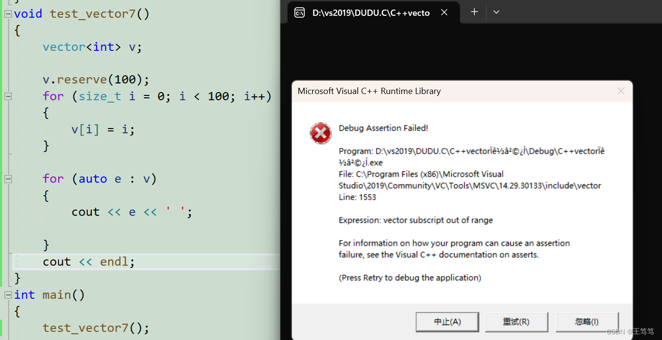Click the 'Debug Assertion Failed!' text
The height and width of the screenshot is (340, 662).
click(383, 128)
